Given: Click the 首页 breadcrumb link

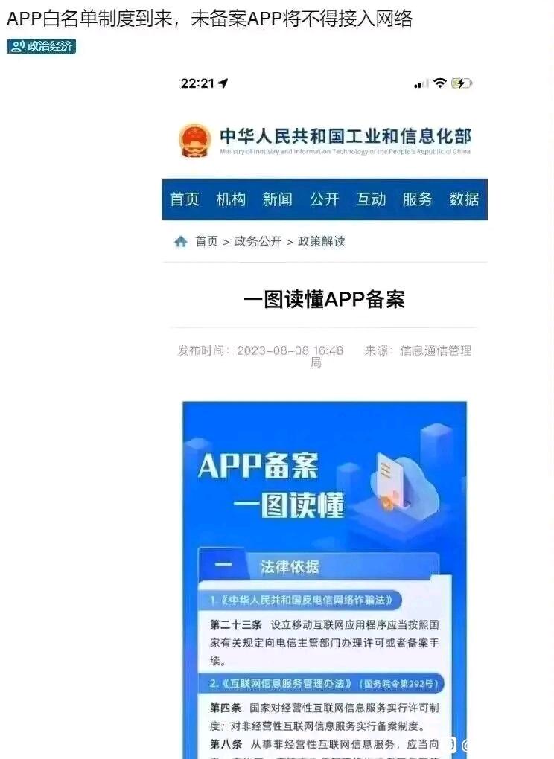Looking at the screenshot, I should 207,241.
